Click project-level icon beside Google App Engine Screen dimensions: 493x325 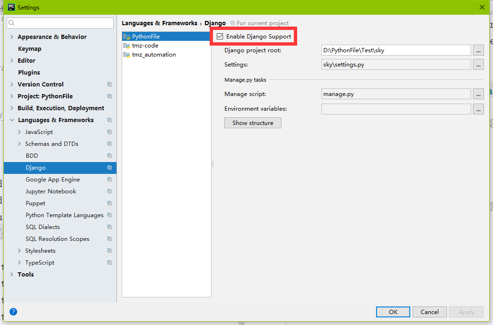click(109, 180)
